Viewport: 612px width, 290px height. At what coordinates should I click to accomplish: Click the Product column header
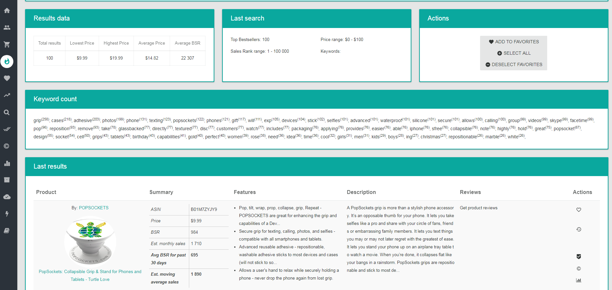[46, 192]
